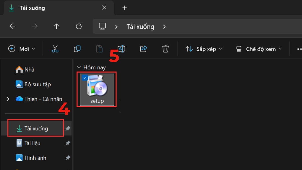Open Hình ảnh folder in sidebar
This screenshot has height=170, width=302.
click(35, 158)
